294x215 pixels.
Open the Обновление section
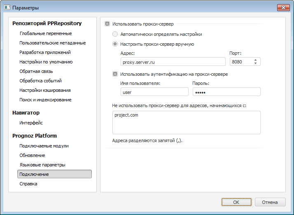coord(32,155)
